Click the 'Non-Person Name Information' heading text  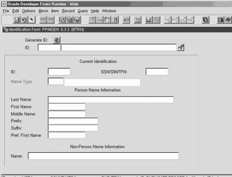pos(97,147)
